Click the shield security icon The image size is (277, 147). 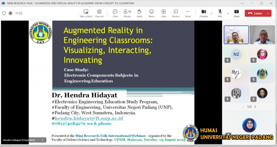pos(4,13)
